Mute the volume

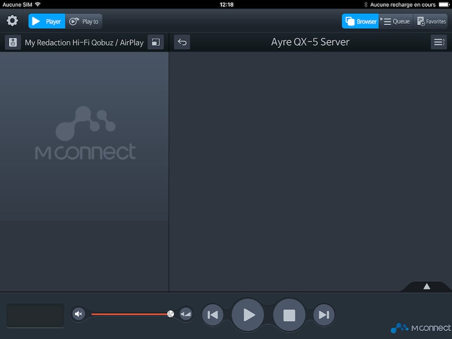tap(78, 314)
